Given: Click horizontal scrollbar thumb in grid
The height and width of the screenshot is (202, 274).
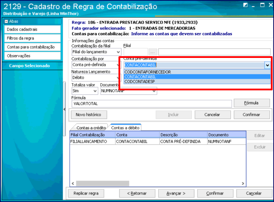Looking at the screenshot, I should coord(103,184).
